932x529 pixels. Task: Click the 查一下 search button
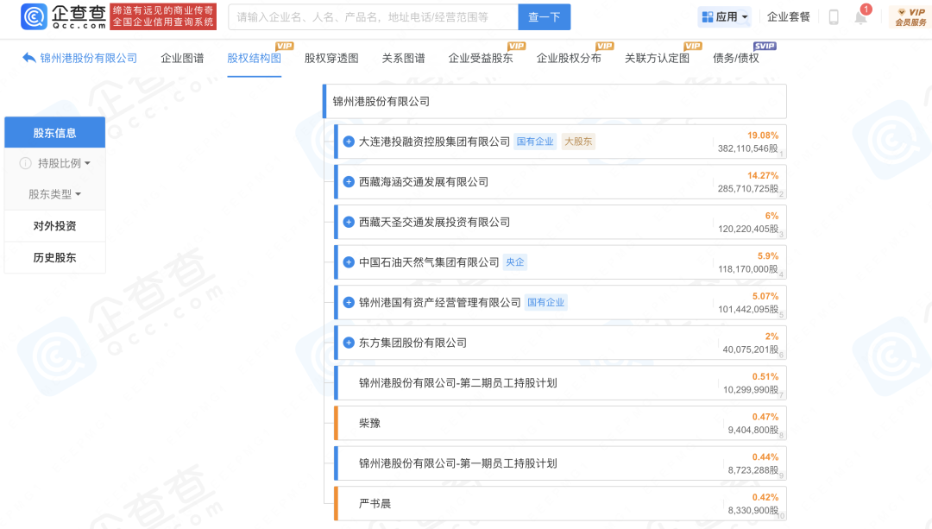tap(545, 17)
